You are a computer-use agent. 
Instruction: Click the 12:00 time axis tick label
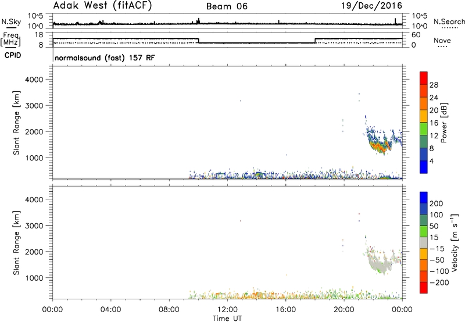(x=227, y=310)
